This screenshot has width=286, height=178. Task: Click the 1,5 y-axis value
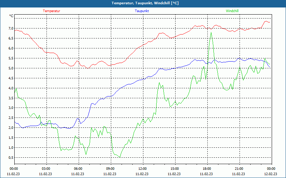click(11, 137)
